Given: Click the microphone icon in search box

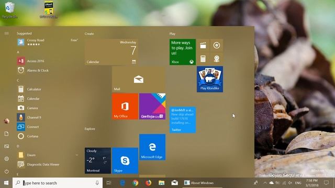Looking at the screenshot, I should (x=97, y=183).
